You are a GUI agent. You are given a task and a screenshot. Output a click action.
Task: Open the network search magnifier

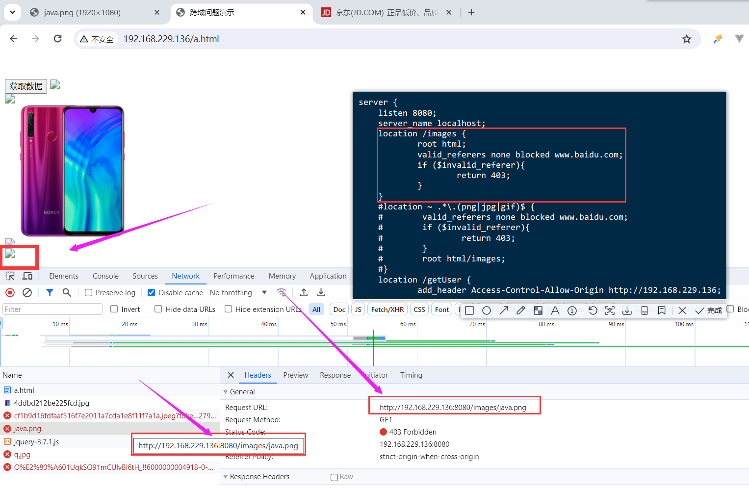click(x=67, y=293)
